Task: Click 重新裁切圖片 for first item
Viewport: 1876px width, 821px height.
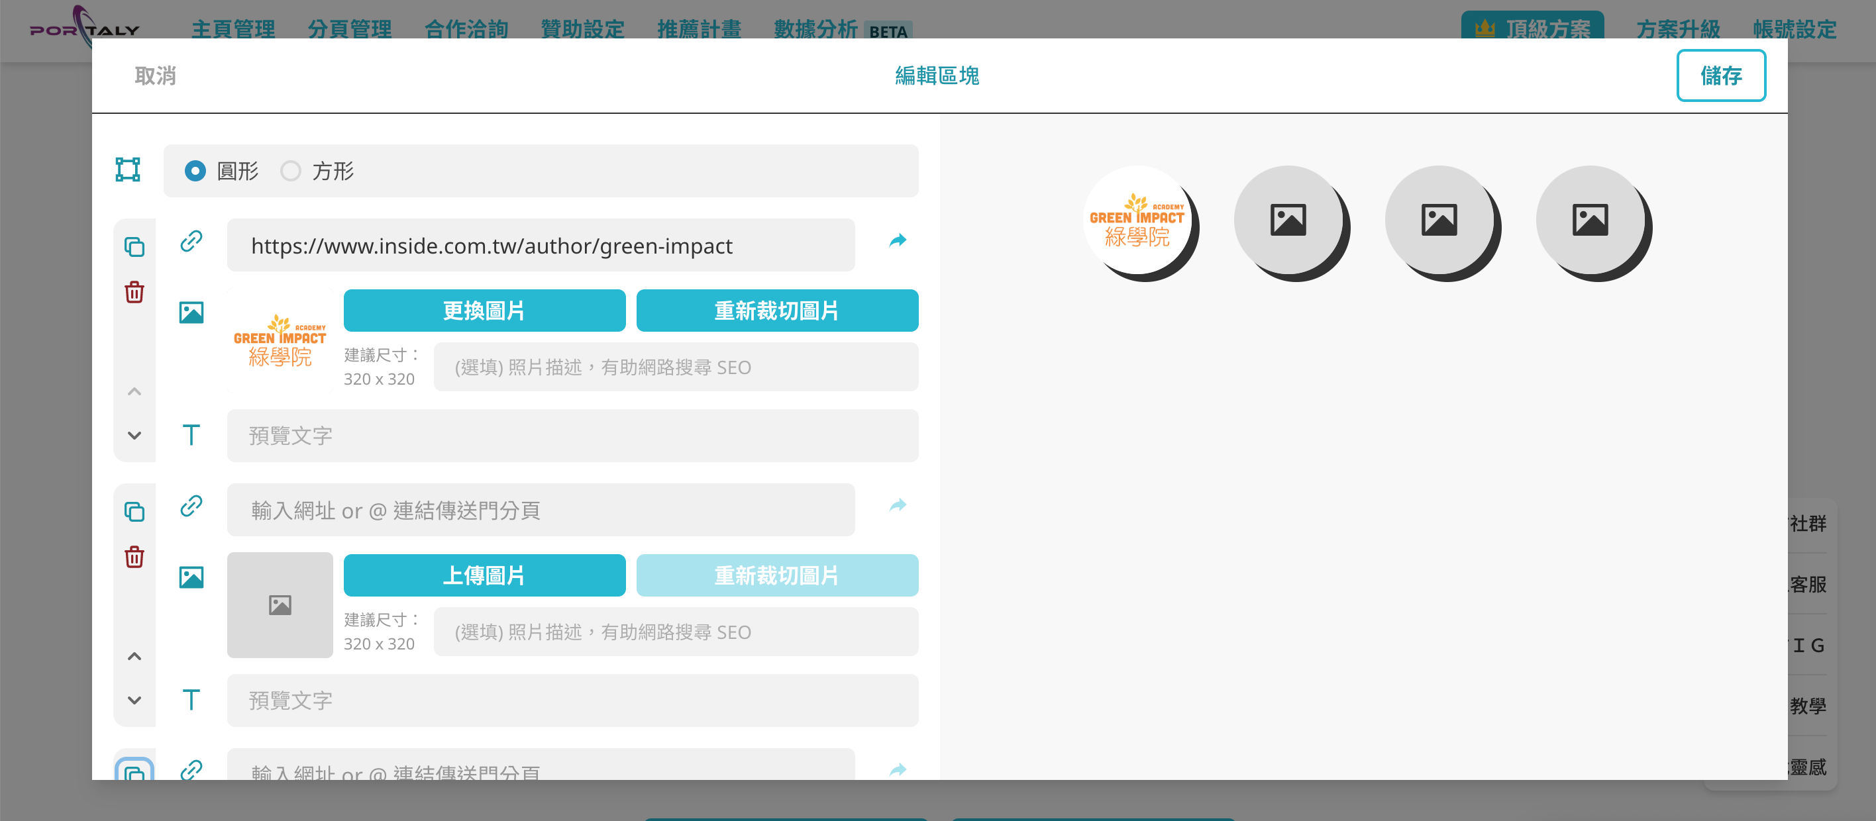Action: pos(777,311)
